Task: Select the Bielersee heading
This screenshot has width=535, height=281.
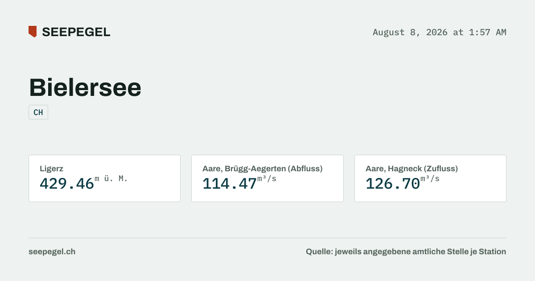Action: (85, 87)
